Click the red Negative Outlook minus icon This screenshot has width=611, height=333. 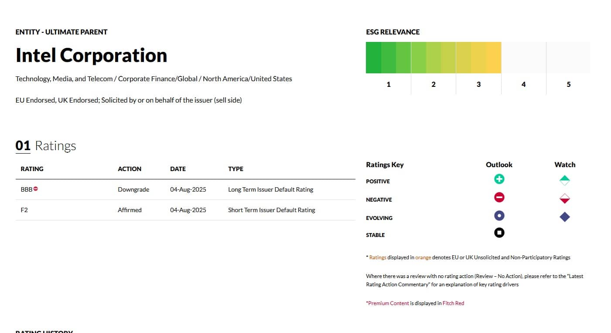click(x=499, y=197)
